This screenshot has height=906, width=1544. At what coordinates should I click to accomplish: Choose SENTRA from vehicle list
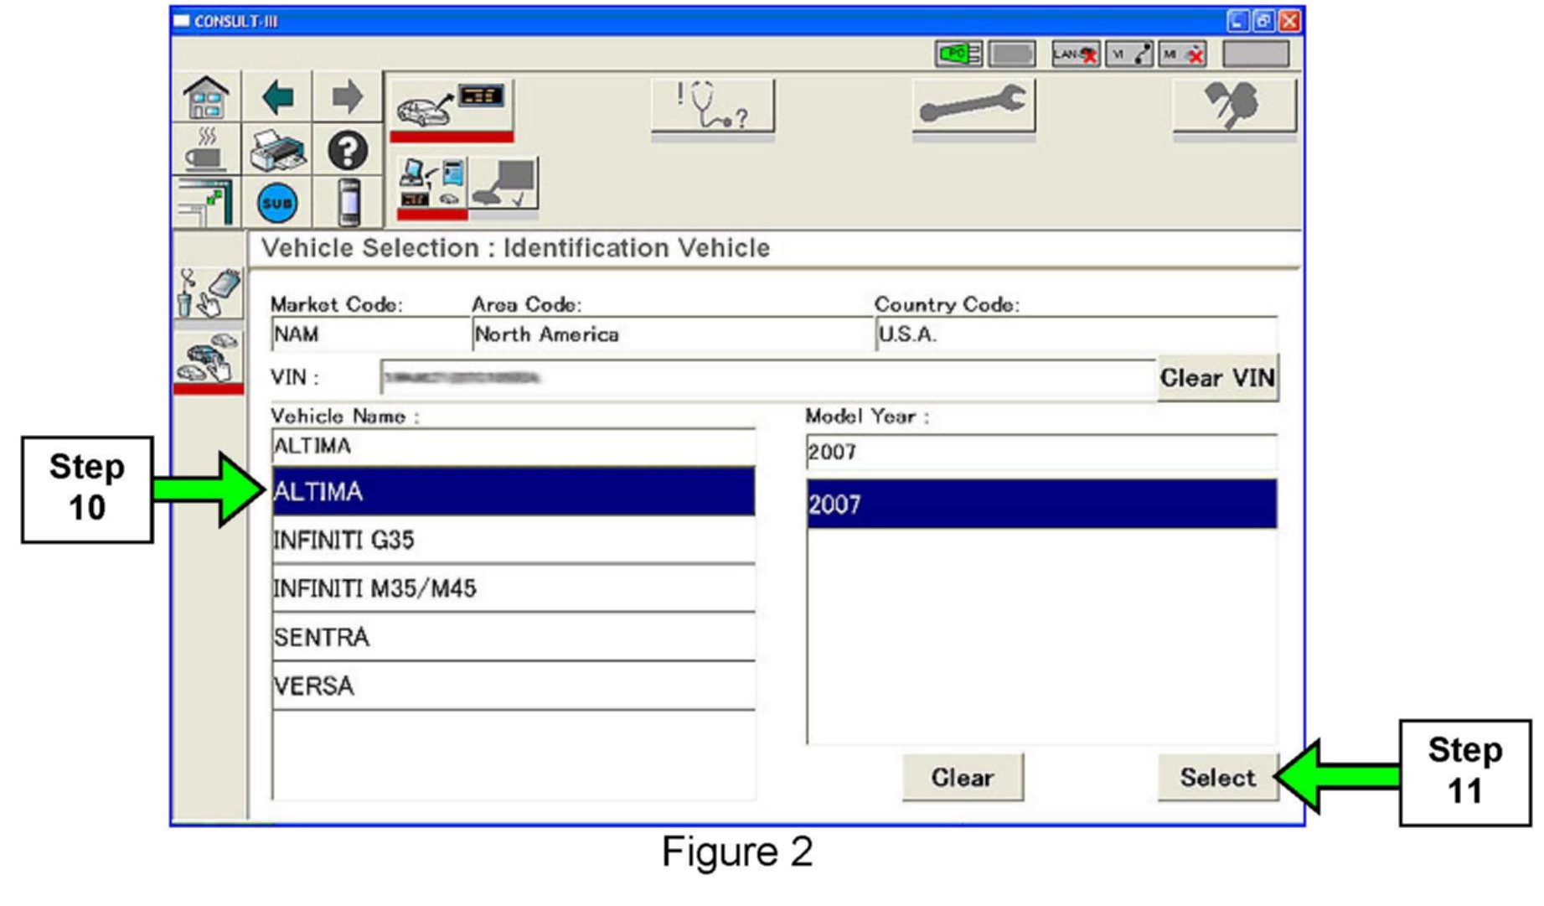tap(513, 637)
